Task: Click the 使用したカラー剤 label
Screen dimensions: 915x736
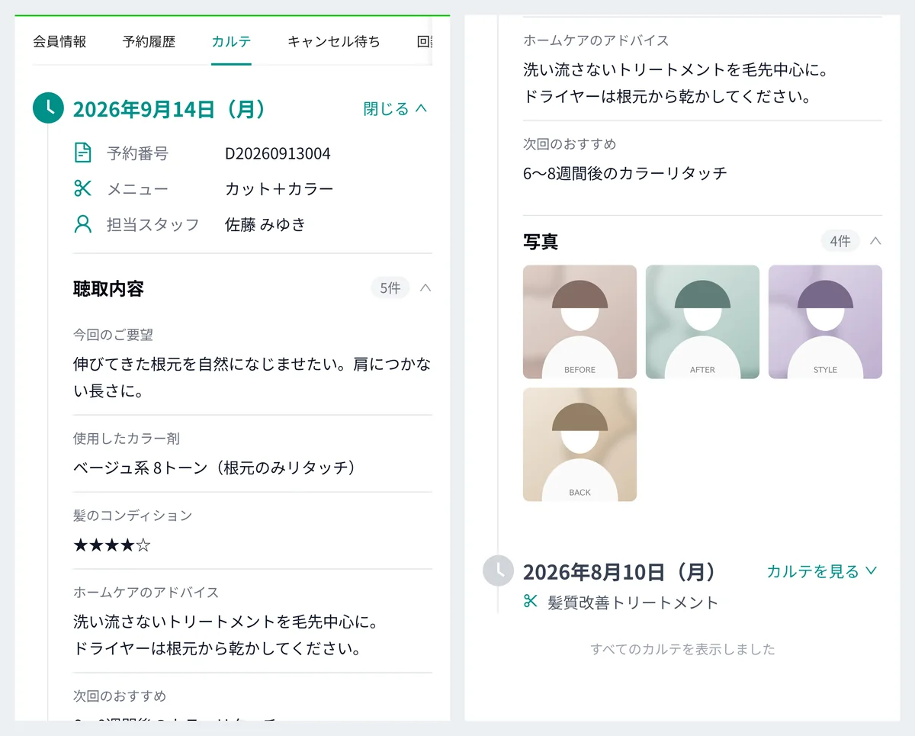Action: [x=127, y=439]
